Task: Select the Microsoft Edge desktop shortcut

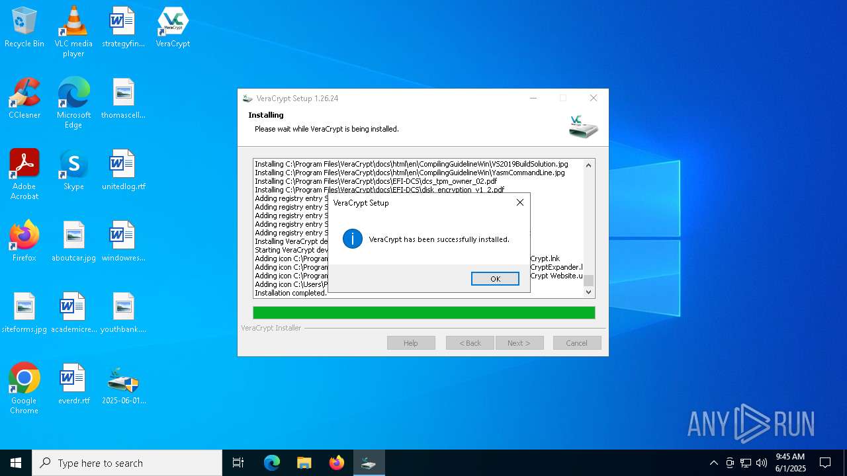Action: 73,103
